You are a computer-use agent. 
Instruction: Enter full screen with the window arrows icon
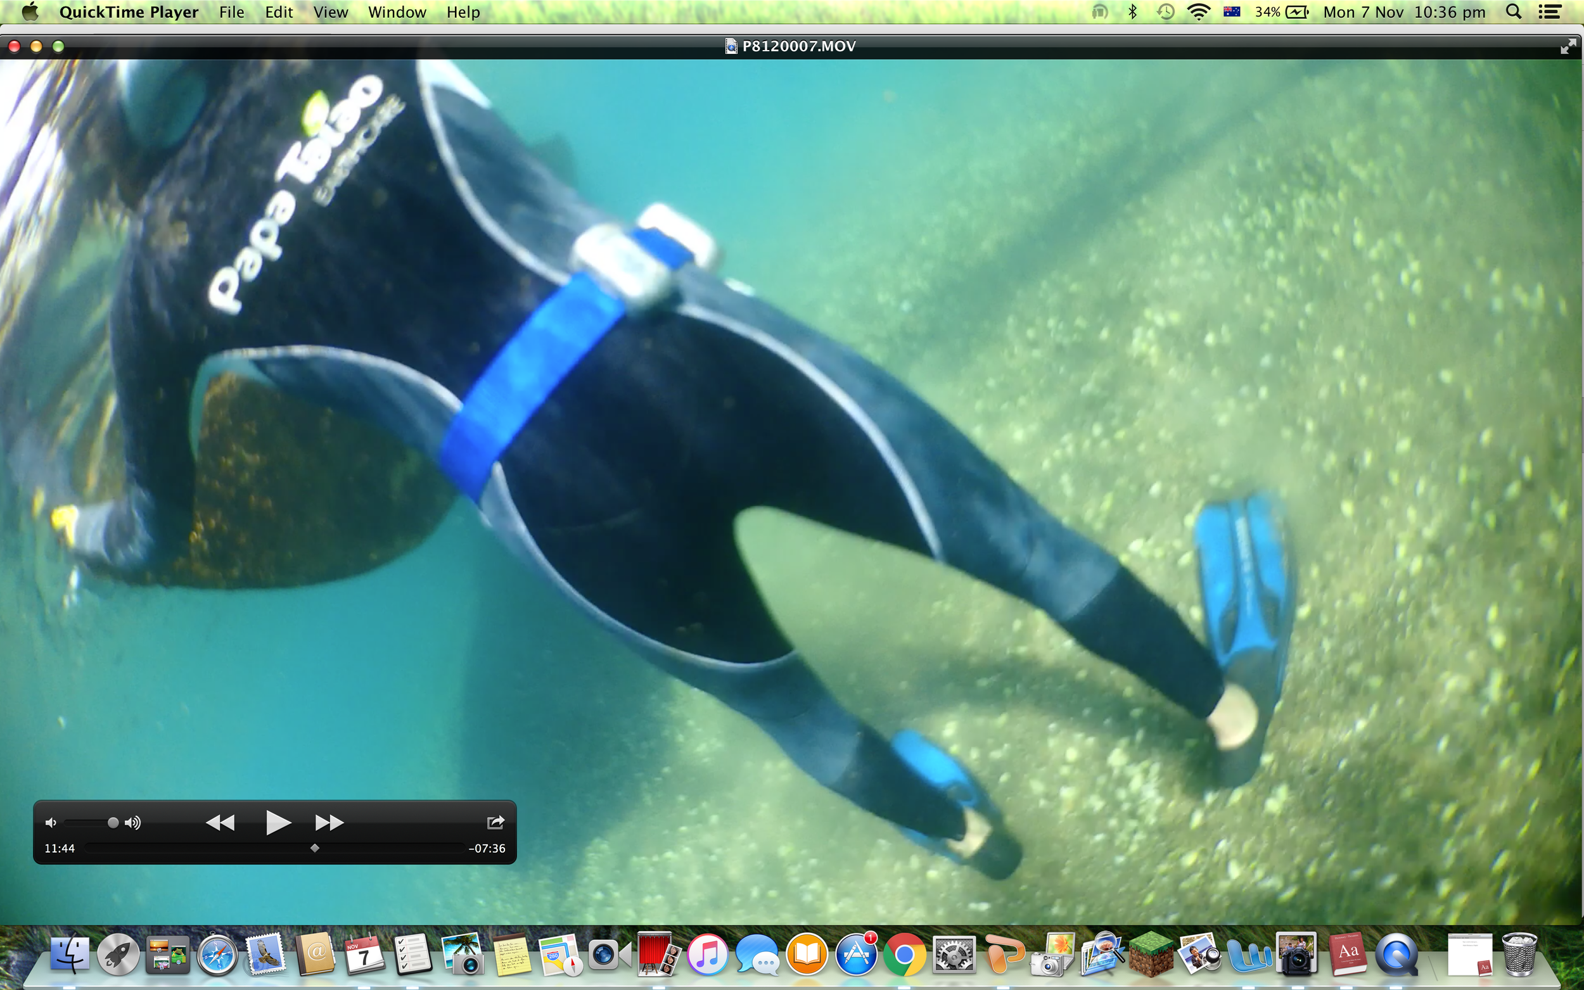coord(1568,46)
